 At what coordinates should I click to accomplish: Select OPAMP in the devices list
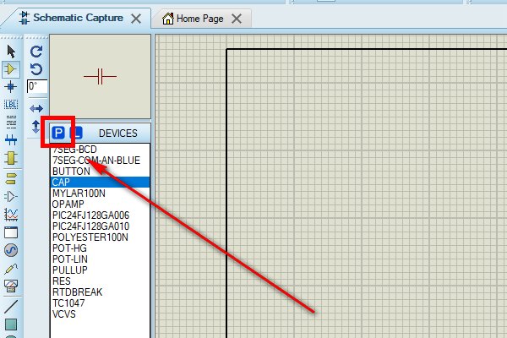[101, 204]
